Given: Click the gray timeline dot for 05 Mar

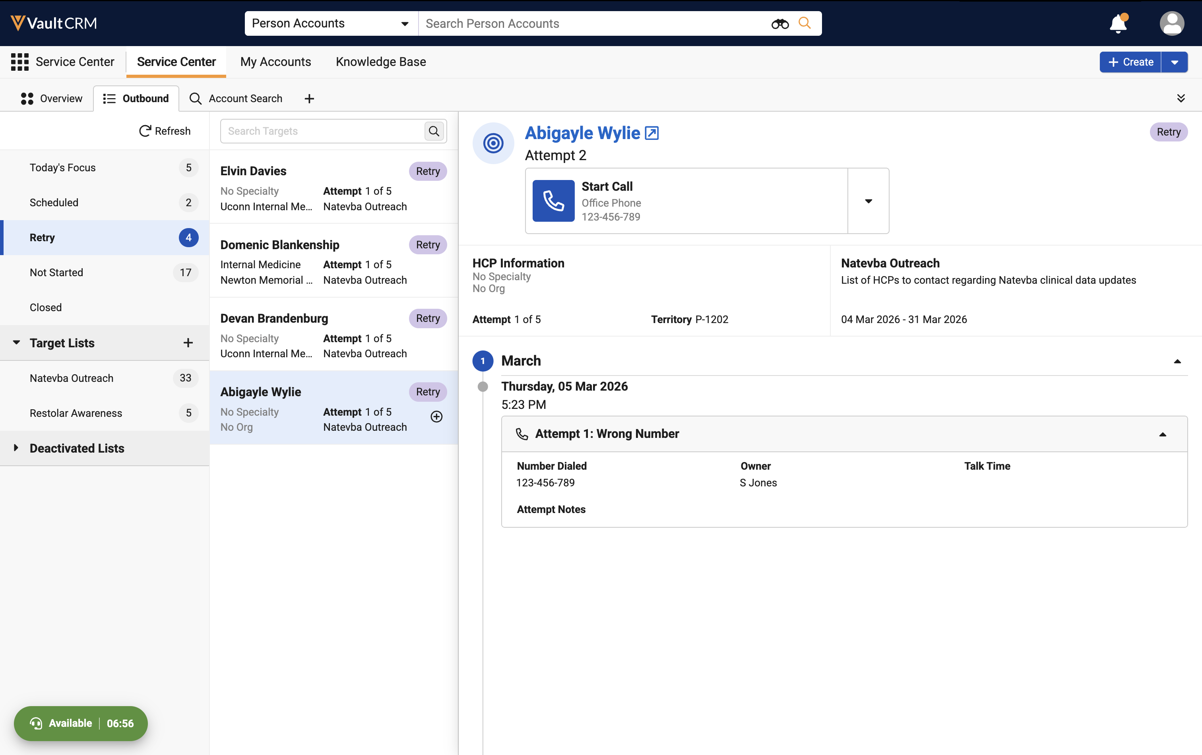Looking at the screenshot, I should click(x=482, y=387).
